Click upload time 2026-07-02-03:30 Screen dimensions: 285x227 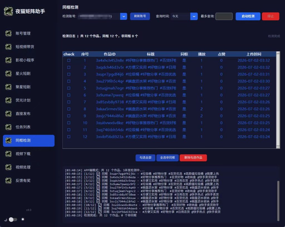tap(254, 81)
